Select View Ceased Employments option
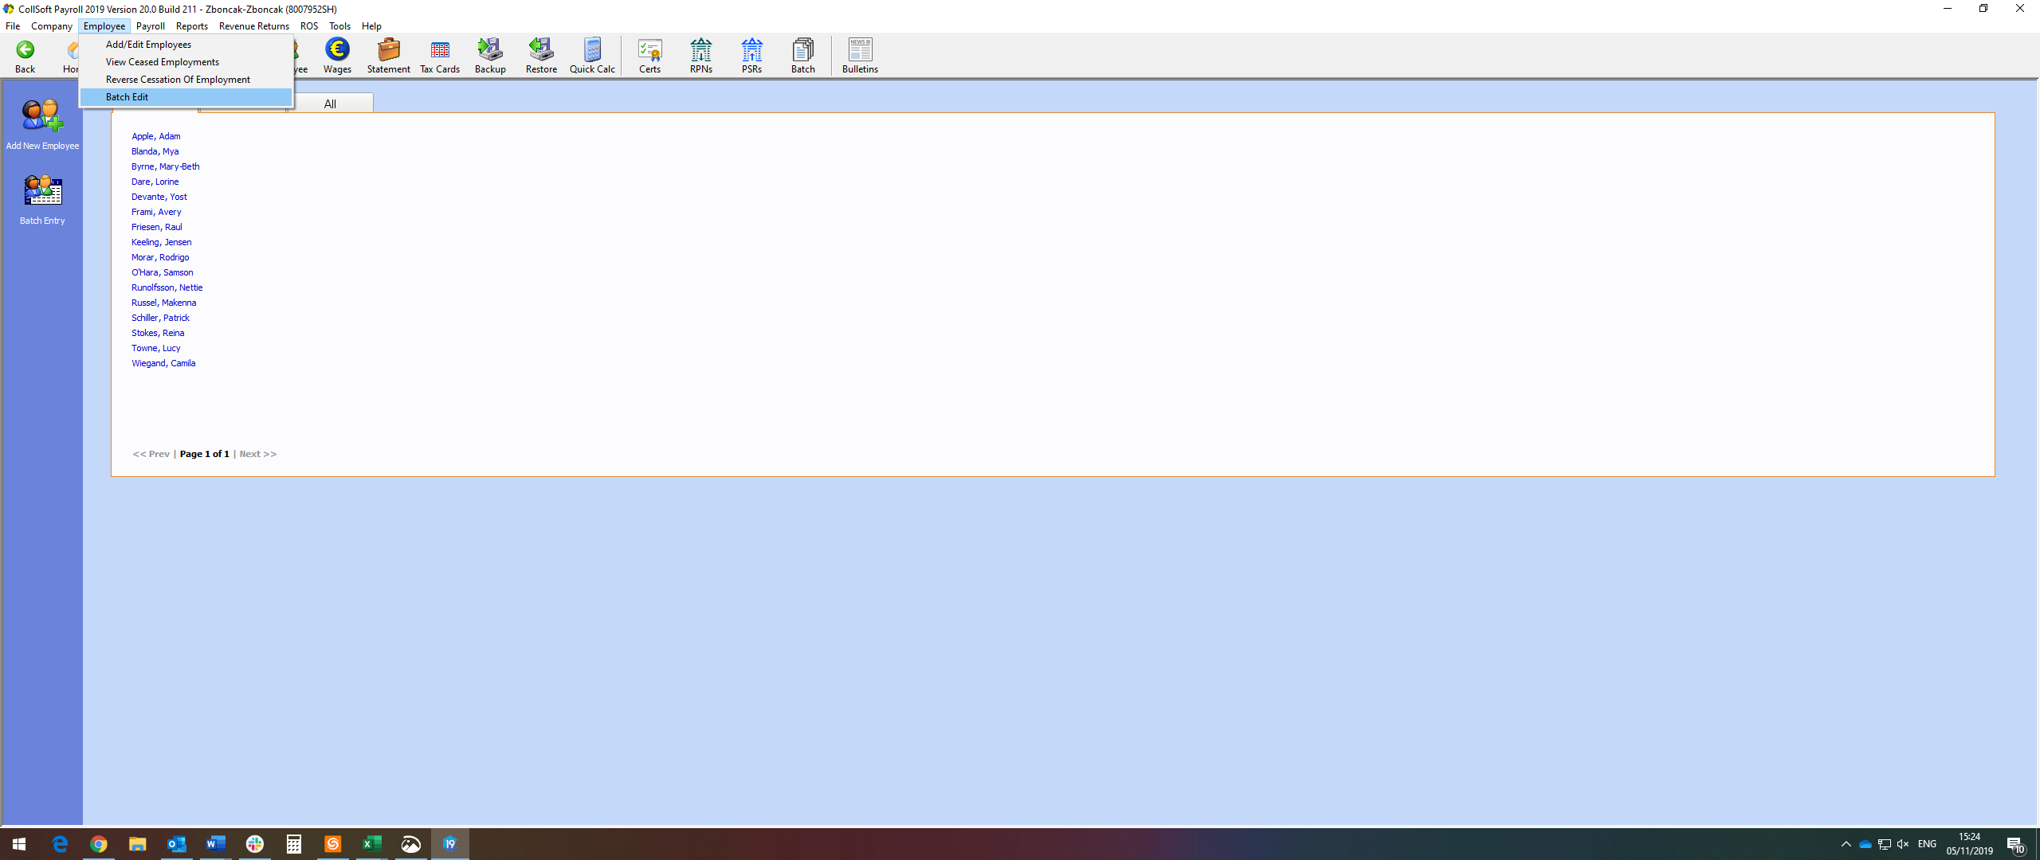Image resolution: width=2040 pixels, height=860 pixels. (x=162, y=62)
